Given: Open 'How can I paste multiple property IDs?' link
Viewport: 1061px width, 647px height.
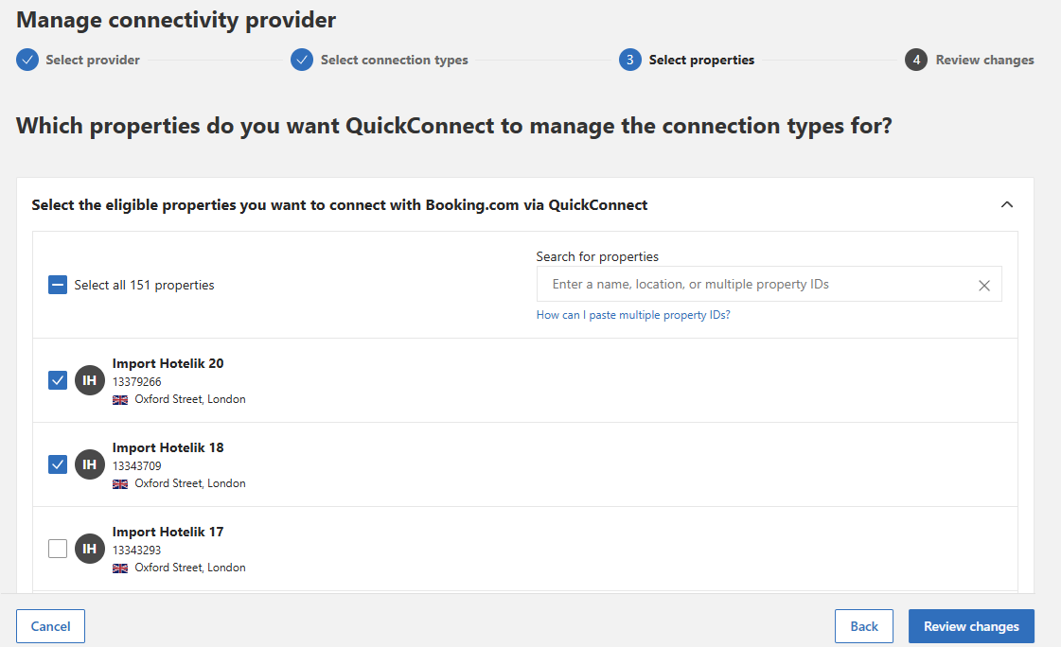Looking at the screenshot, I should click(x=633, y=315).
